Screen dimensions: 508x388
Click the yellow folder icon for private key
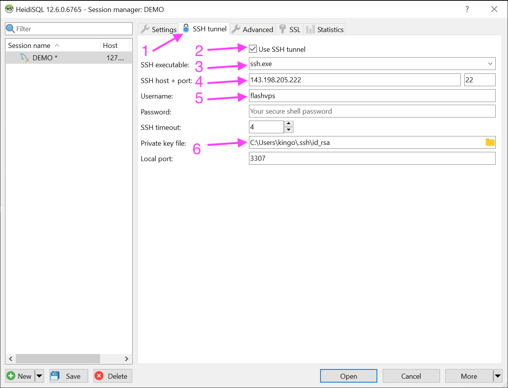490,142
